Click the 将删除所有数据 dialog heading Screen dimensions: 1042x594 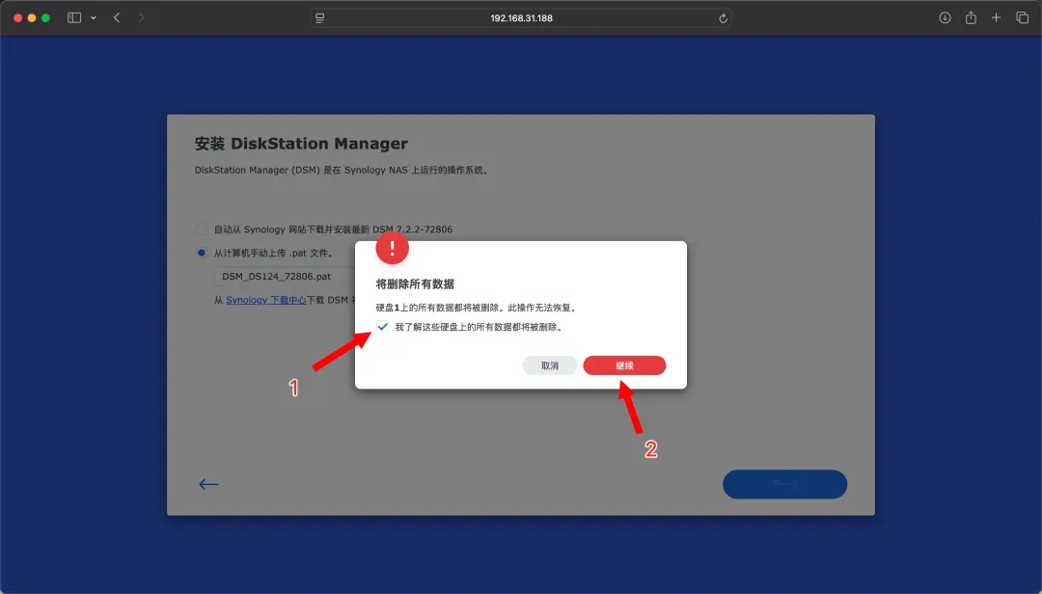pyautogui.click(x=415, y=283)
